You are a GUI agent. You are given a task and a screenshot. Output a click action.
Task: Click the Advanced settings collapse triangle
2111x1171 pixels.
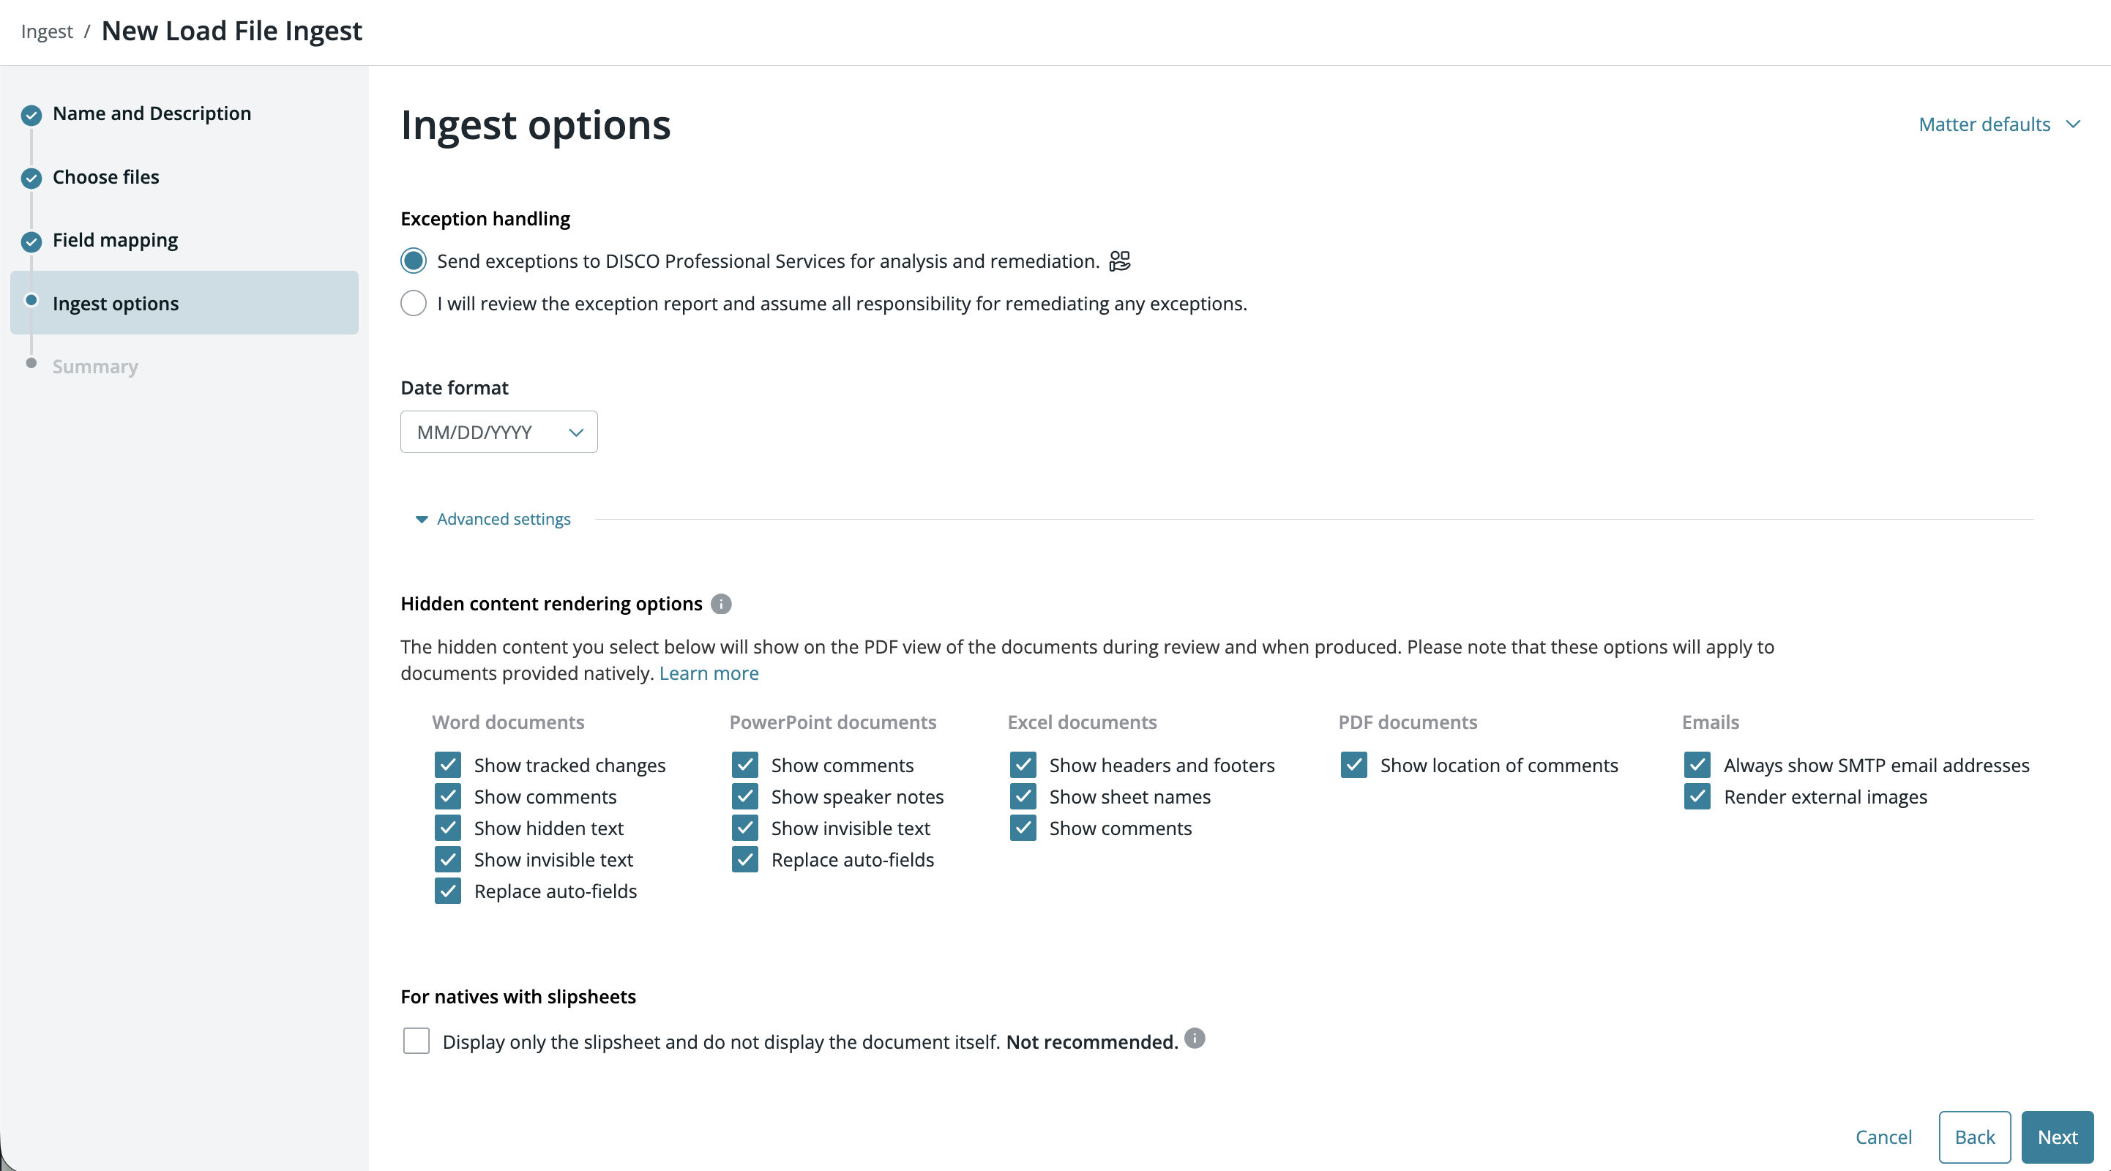tap(421, 520)
